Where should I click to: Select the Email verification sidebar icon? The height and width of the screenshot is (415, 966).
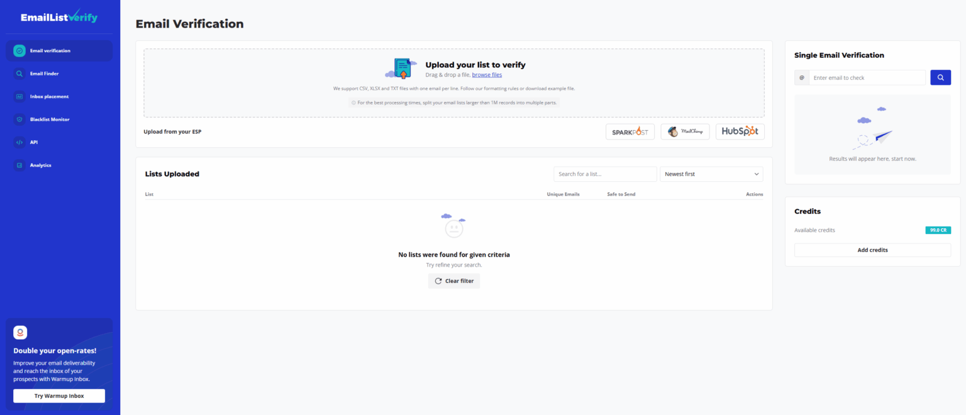[x=18, y=50]
